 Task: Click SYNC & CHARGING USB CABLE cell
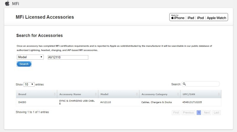[x=77, y=102]
